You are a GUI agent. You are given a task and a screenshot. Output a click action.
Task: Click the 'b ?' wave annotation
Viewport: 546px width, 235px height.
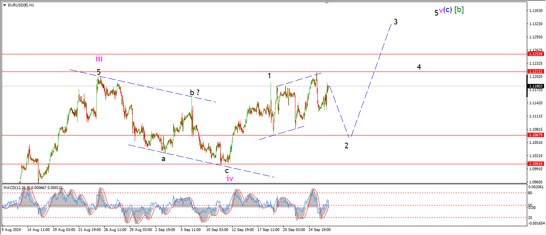click(195, 93)
